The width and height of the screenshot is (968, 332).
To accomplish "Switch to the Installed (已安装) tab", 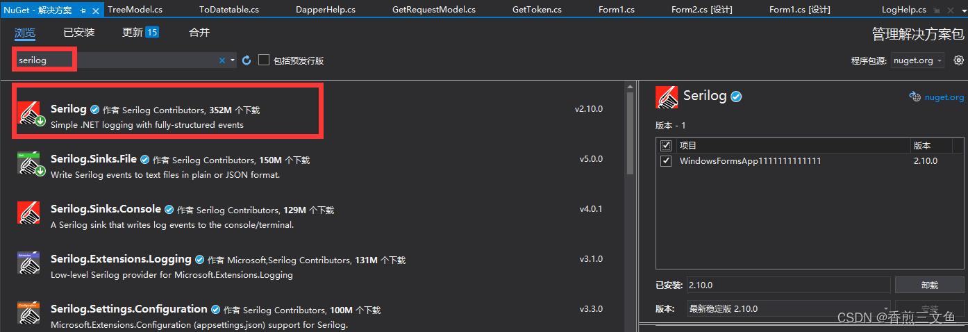I will click(78, 33).
